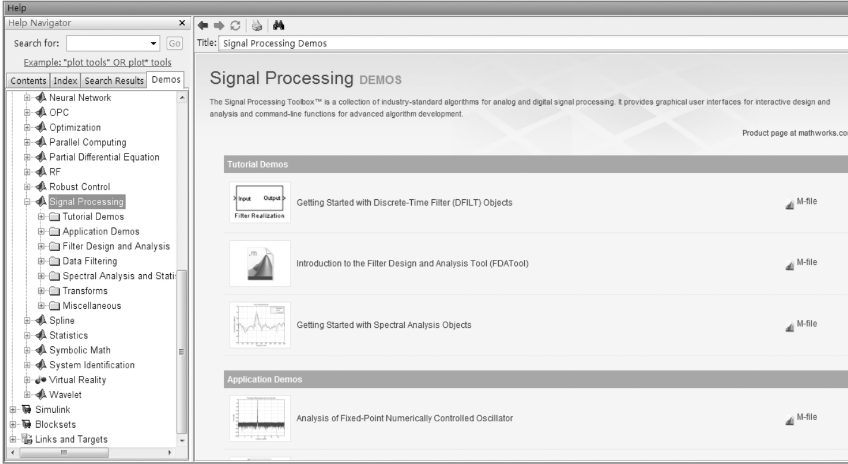Expand the Spectral Analysis and Statistics folder
This screenshot has width=848, height=464.
point(42,276)
